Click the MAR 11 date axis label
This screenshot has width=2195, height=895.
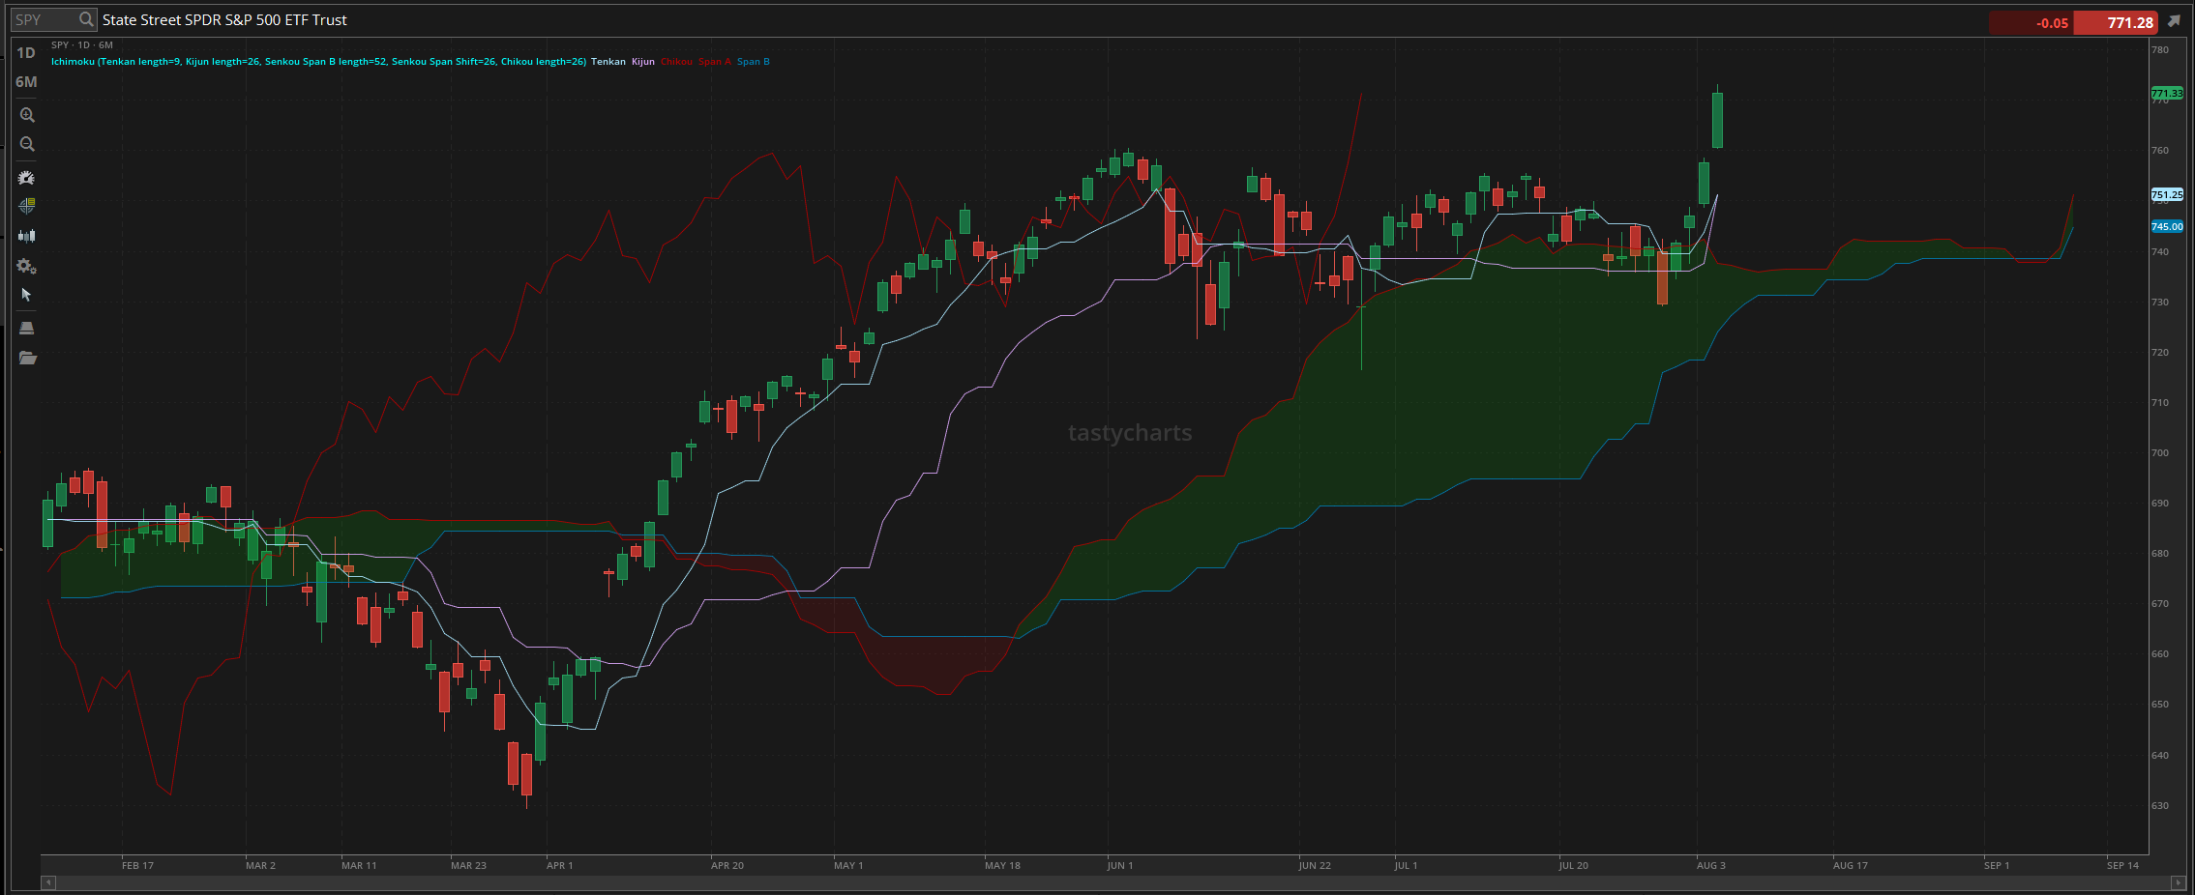point(359,866)
